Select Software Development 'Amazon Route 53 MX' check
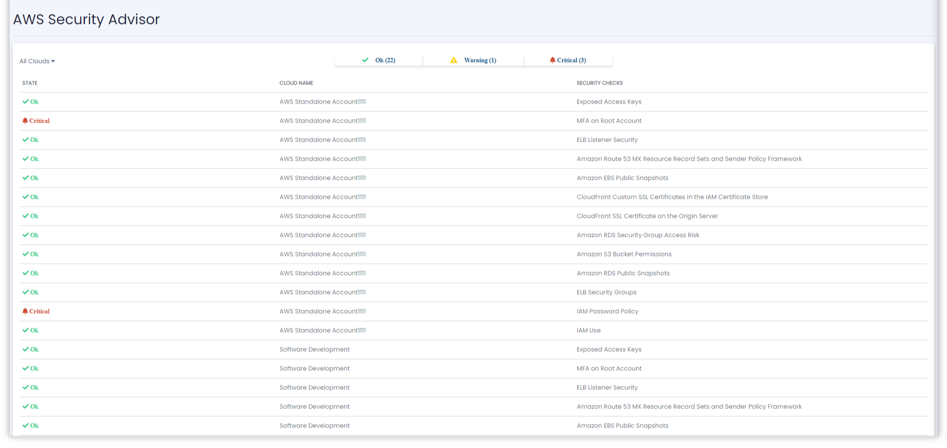947x448 pixels. 689,406
